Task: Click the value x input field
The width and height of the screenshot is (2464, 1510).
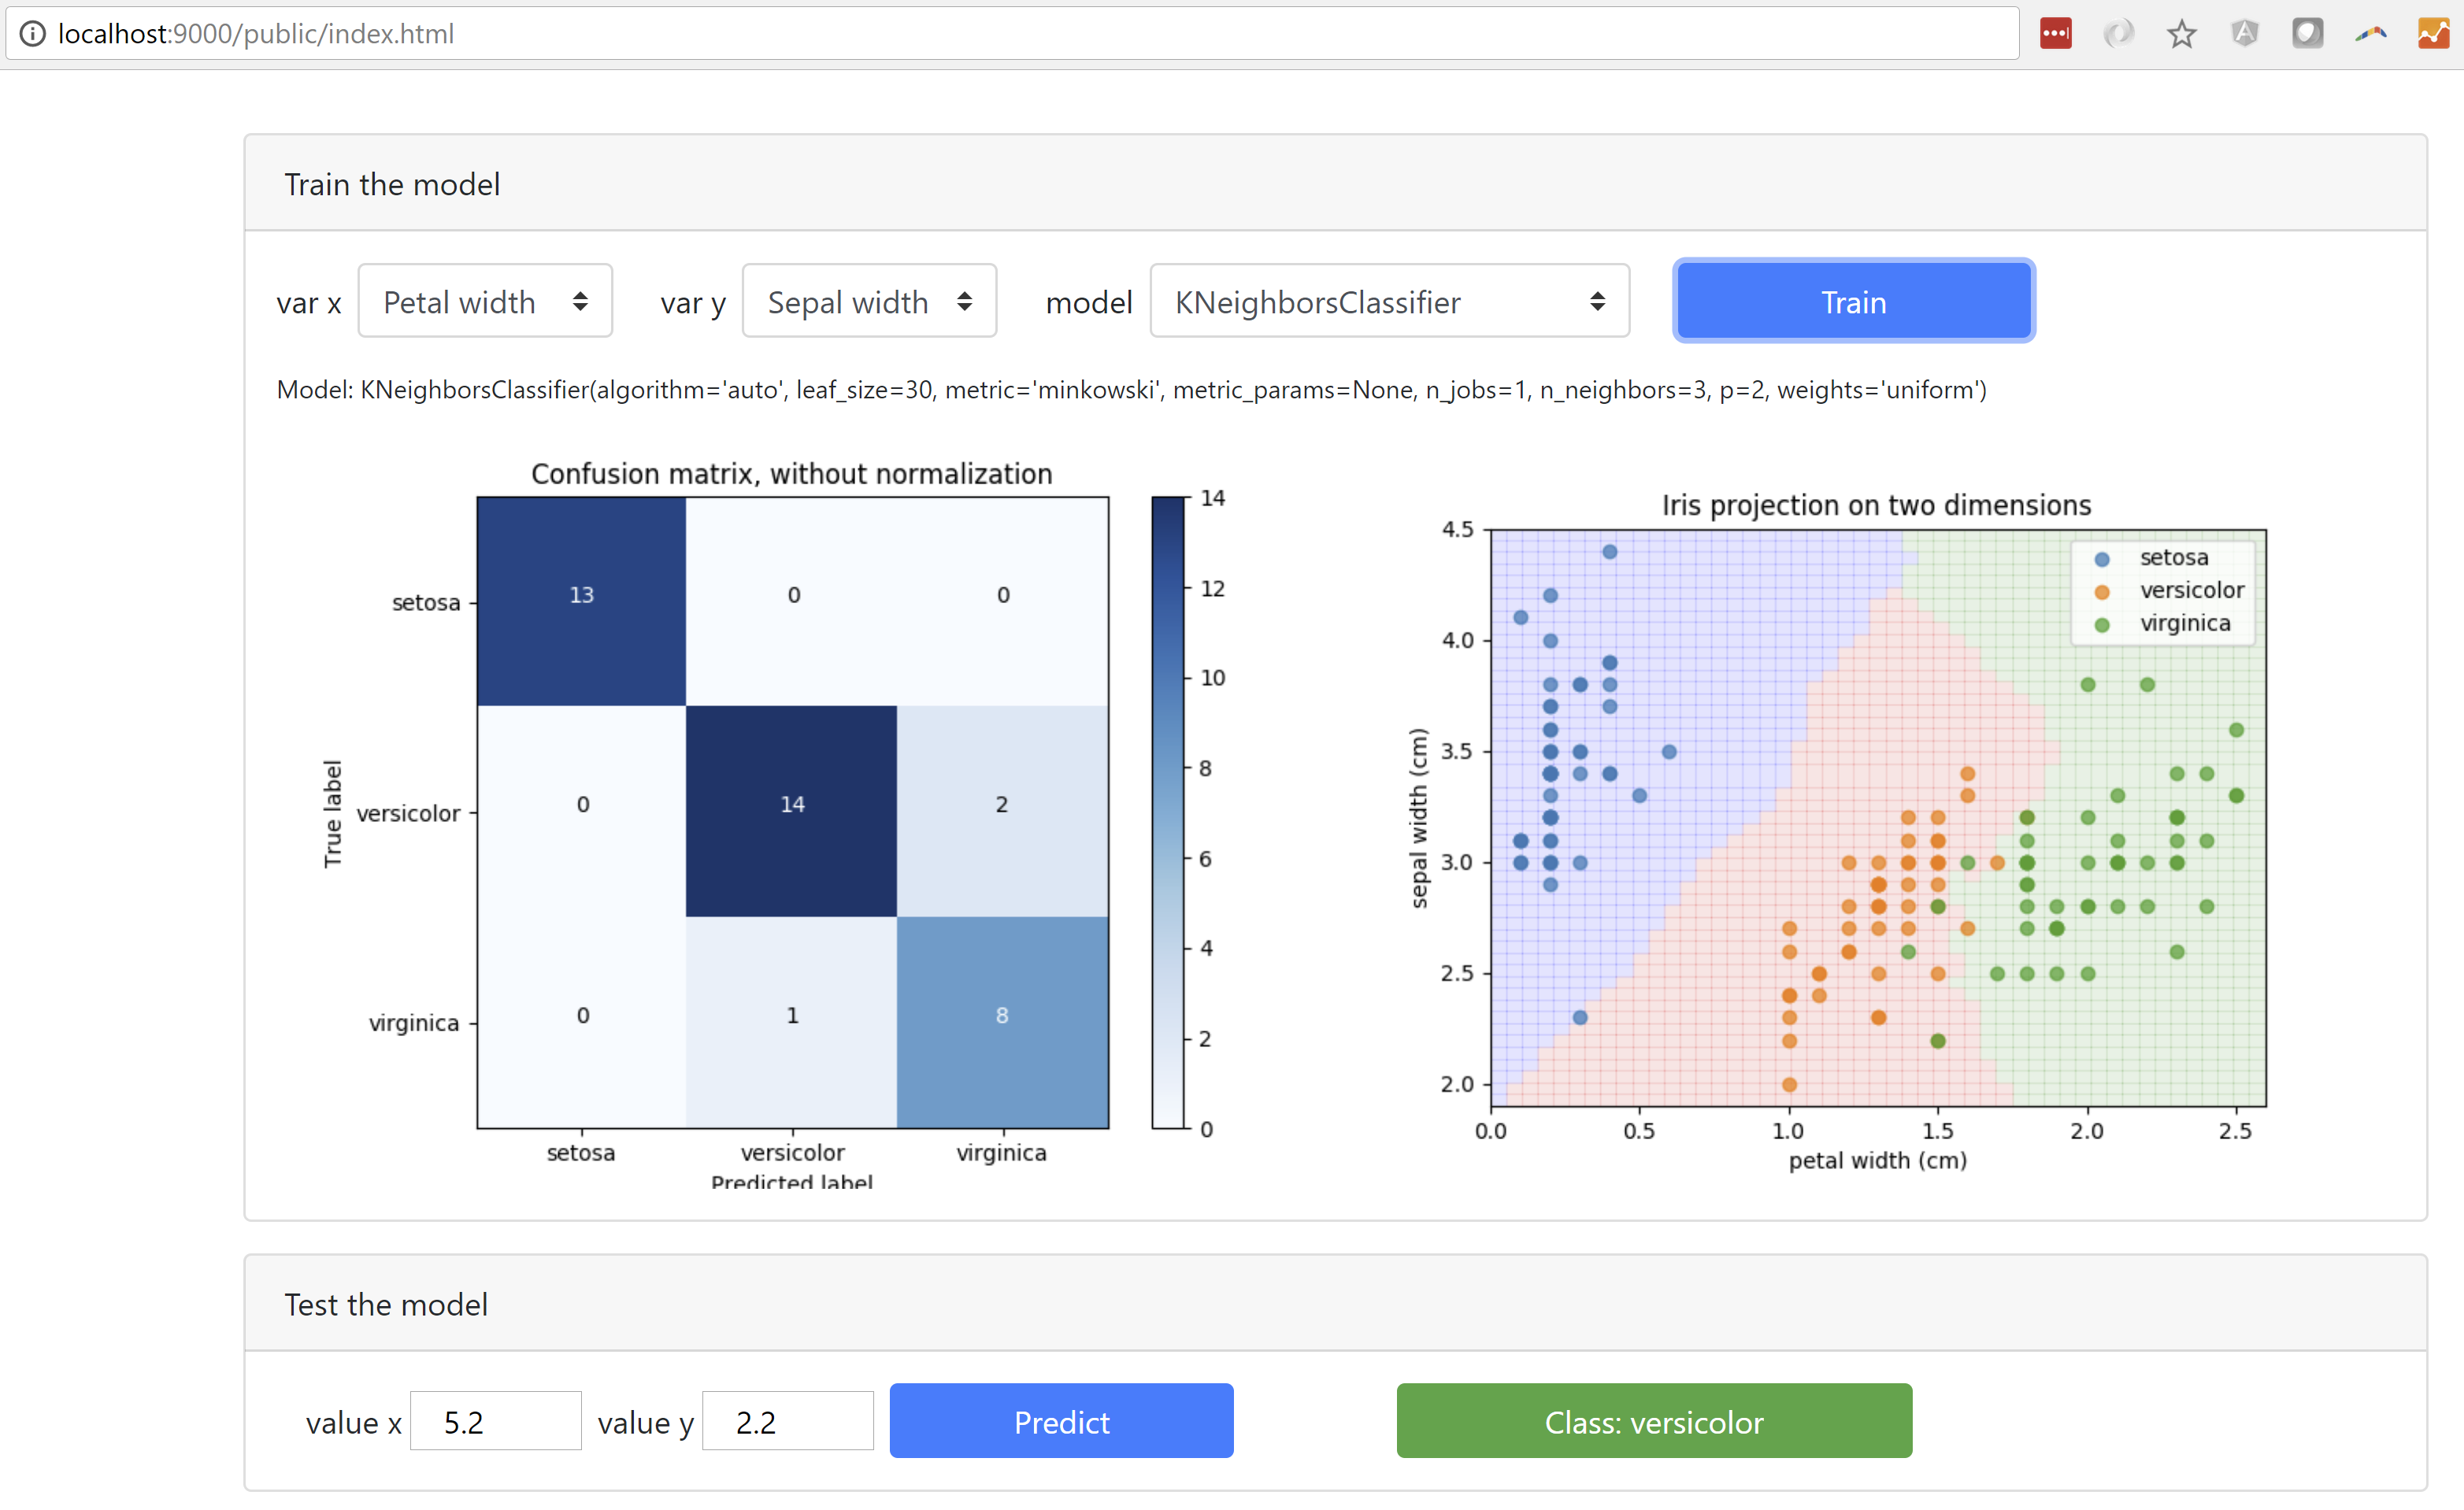Action: (x=496, y=1421)
